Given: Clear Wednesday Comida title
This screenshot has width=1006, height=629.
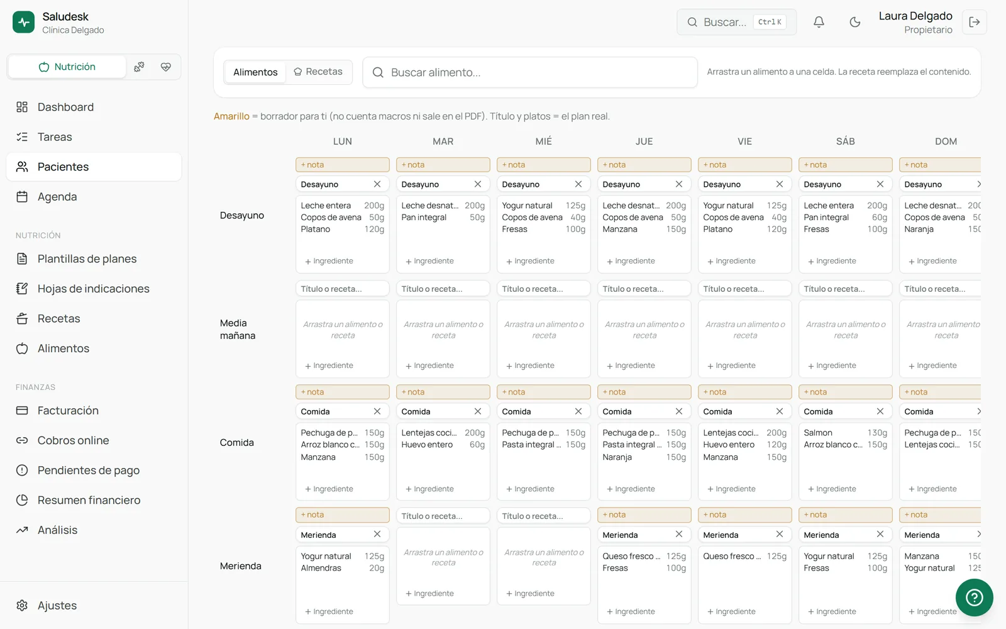Looking at the screenshot, I should tap(578, 411).
